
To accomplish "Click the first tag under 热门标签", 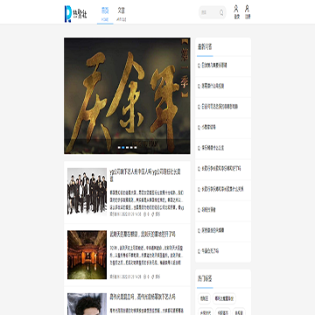I will click(204, 298).
